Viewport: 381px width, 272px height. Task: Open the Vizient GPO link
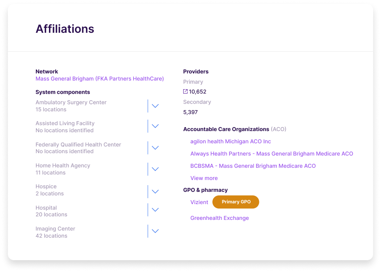[x=199, y=202]
